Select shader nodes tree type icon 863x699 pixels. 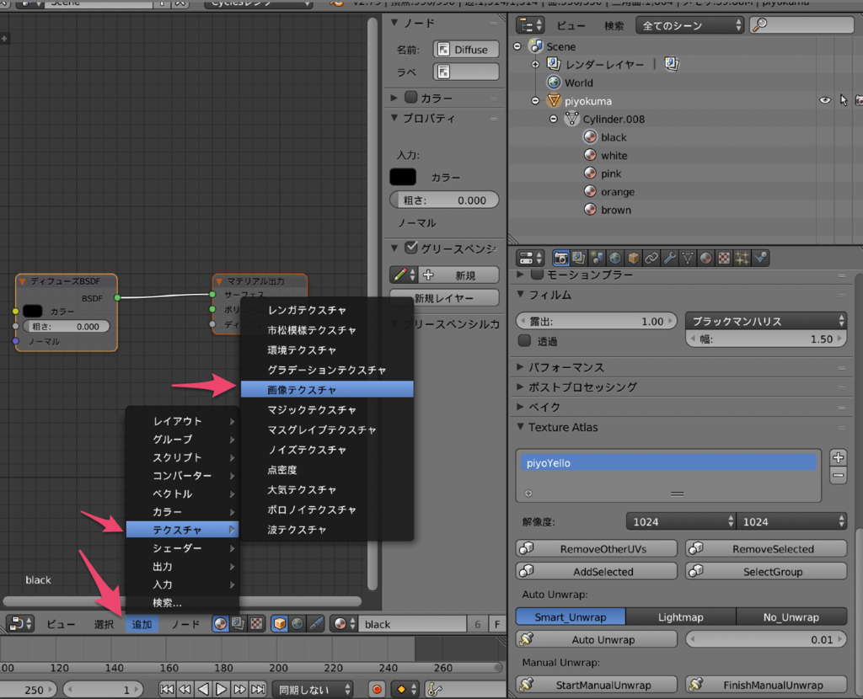click(221, 624)
